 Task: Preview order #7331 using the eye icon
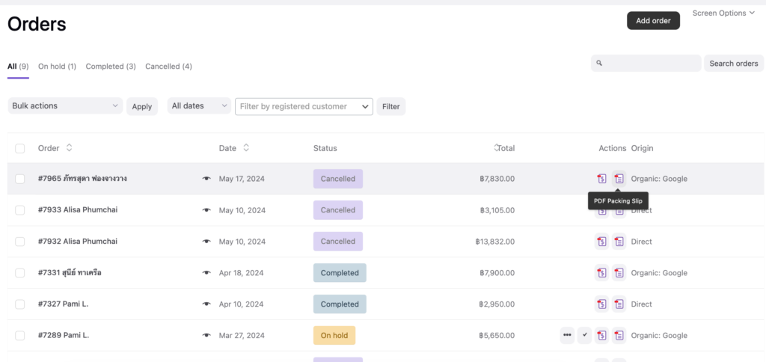(x=206, y=273)
